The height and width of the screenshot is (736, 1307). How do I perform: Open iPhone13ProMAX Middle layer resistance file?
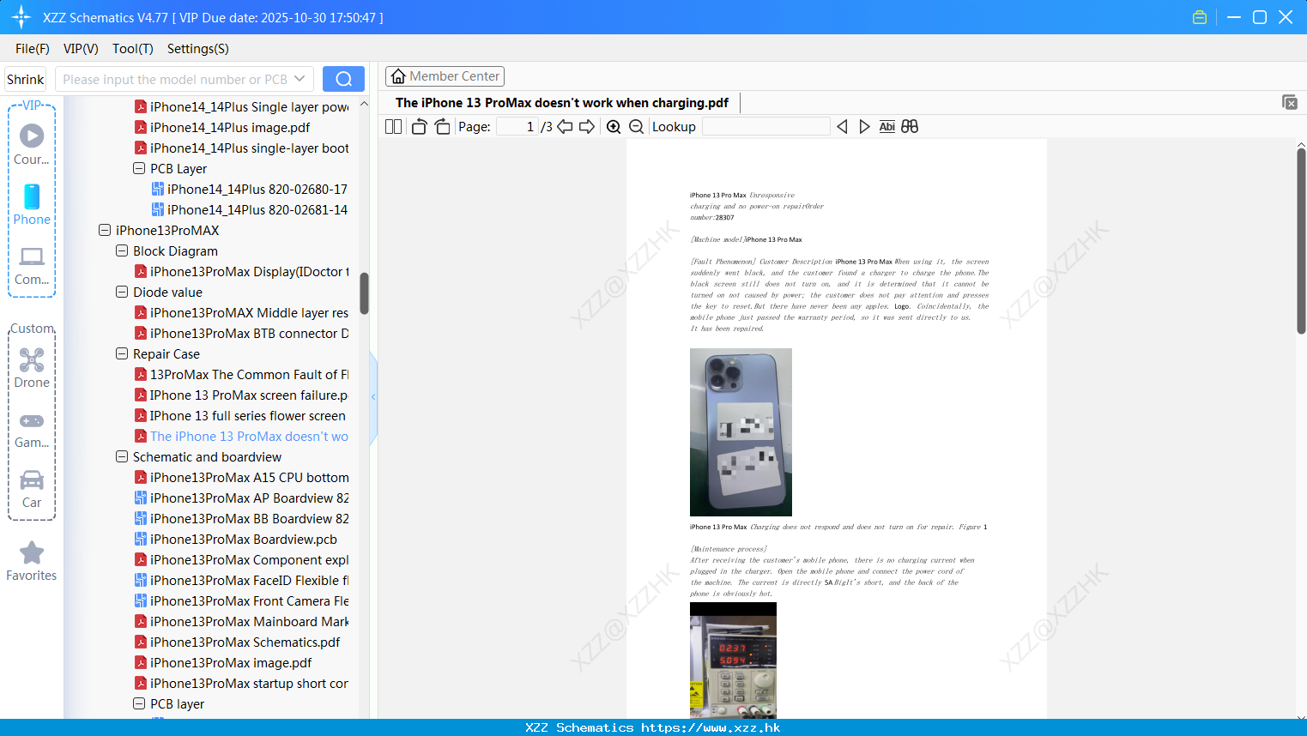[242, 312]
